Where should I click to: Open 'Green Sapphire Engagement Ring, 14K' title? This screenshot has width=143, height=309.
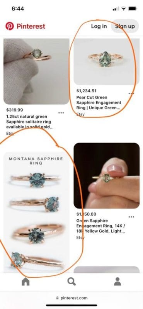(100, 226)
